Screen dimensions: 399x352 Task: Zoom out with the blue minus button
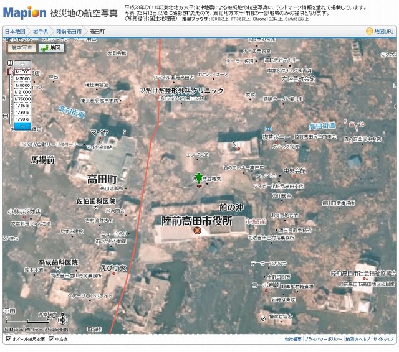pos(22,126)
